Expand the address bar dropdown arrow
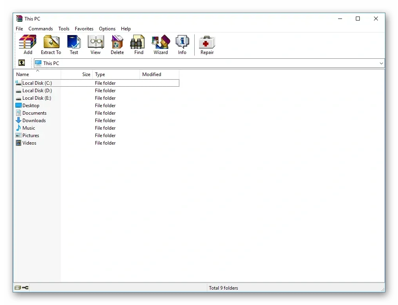This screenshot has height=305, width=398. click(x=381, y=63)
